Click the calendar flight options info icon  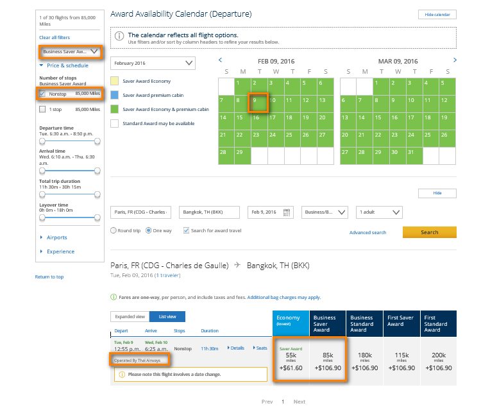point(120,35)
